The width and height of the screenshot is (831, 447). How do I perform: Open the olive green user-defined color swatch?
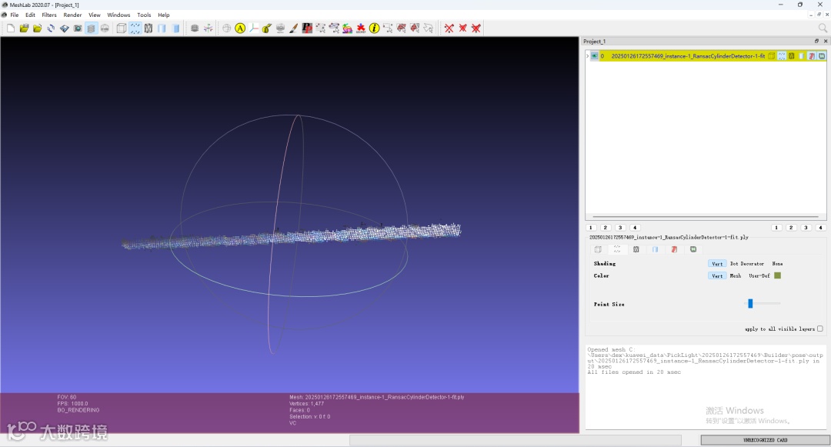click(777, 275)
